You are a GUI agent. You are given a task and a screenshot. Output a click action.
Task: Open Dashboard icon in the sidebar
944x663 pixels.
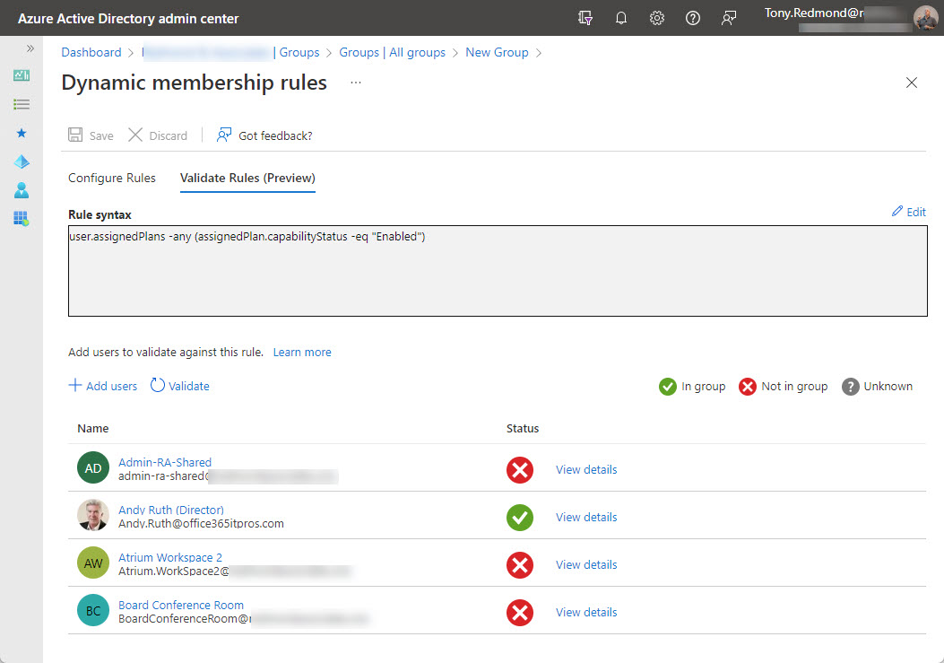pos(22,75)
